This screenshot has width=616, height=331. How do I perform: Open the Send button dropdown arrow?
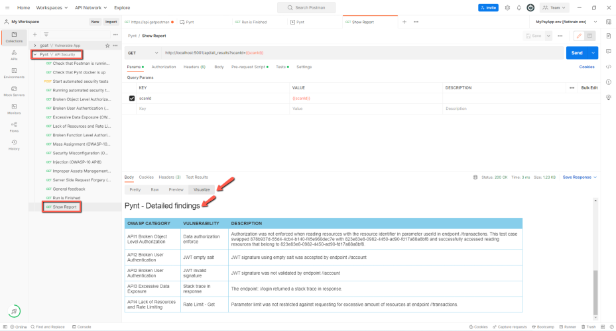click(x=593, y=53)
